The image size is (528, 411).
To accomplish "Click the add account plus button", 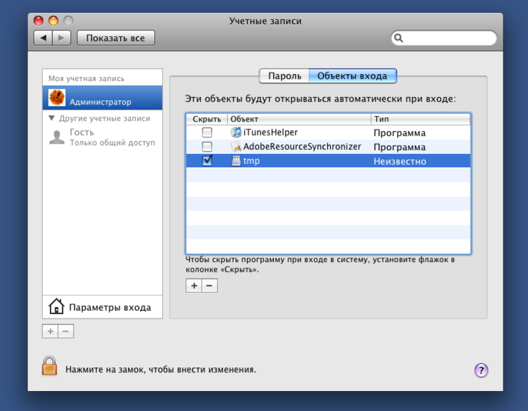I will coord(50,331).
